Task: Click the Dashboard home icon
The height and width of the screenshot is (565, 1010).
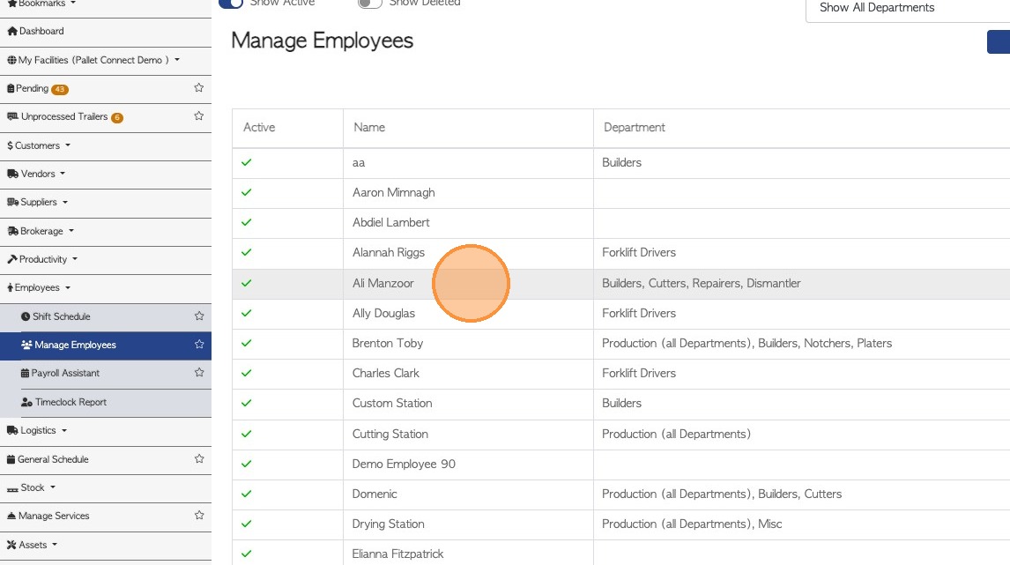Action: [12, 32]
